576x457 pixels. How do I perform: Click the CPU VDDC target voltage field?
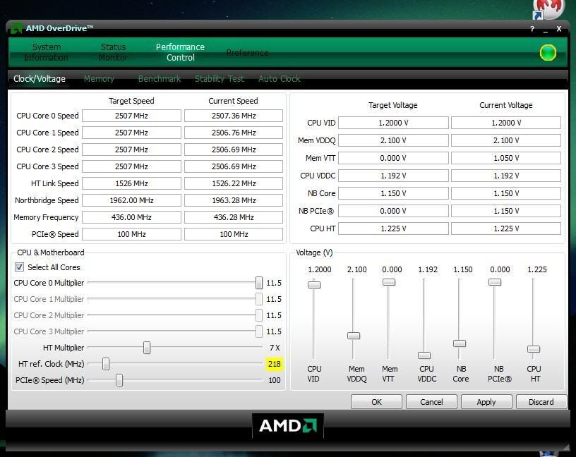tap(393, 176)
